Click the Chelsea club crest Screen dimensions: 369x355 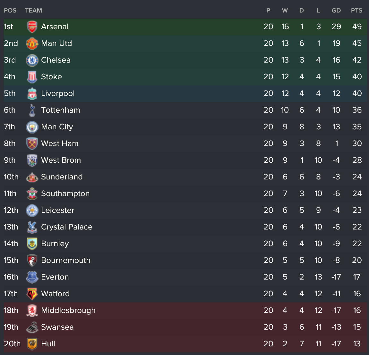click(32, 60)
